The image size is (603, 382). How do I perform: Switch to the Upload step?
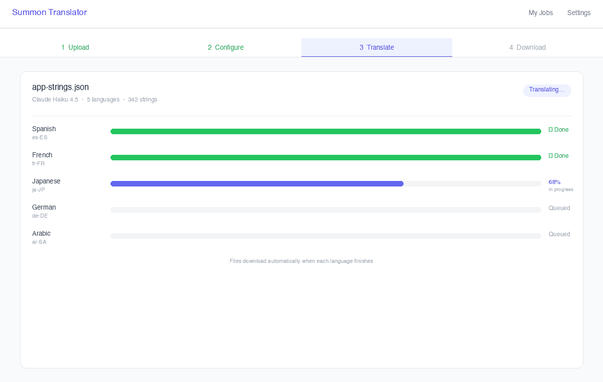(x=75, y=47)
